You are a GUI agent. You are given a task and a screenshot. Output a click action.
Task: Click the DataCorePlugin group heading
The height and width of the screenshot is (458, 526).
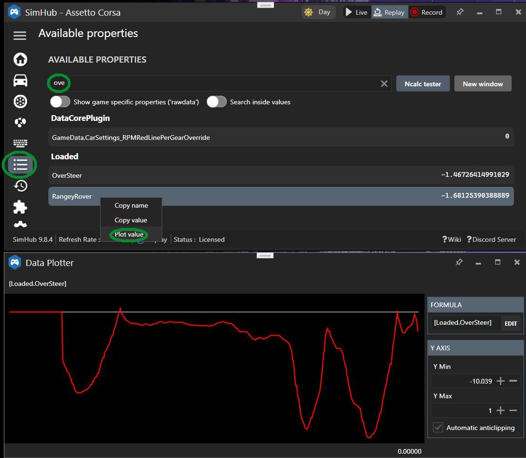(x=81, y=118)
